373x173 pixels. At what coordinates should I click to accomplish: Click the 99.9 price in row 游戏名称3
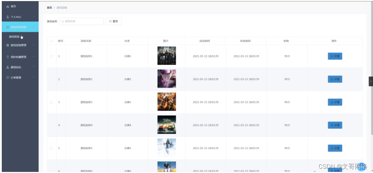coord(287,103)
